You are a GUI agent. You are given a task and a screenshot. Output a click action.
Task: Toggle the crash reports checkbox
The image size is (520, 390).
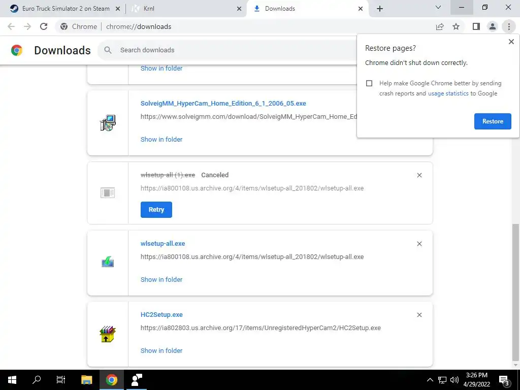[369, 83]
